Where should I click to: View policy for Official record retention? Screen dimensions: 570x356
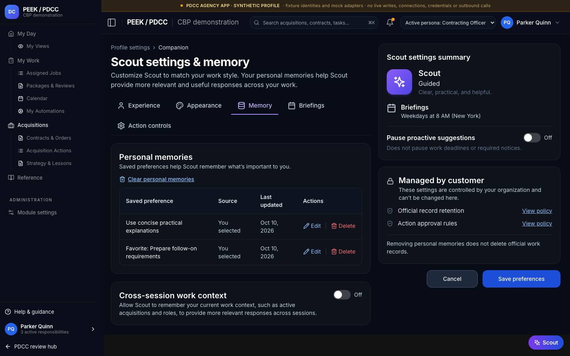click(x=537, y=211)
